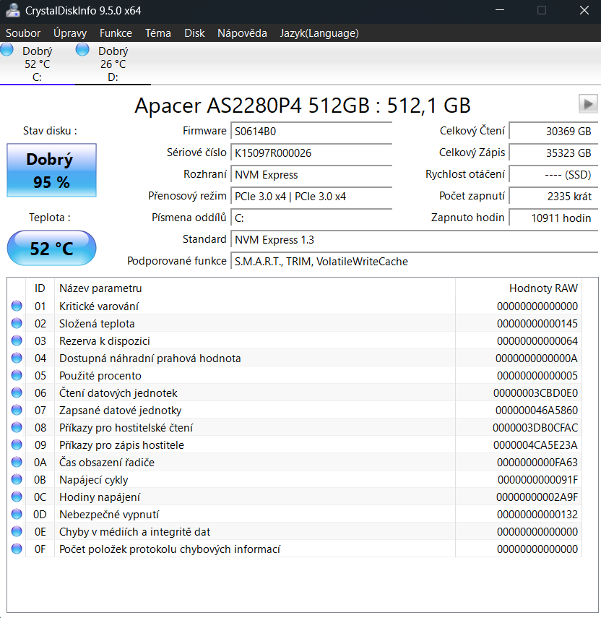Switch to the D: drive tab
This screenshot has height=618, width=601.
click(112, 61)
